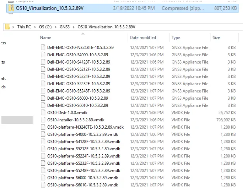243x190 pixels.
Task: Select file name OS10-platform-S5224F-10.5.3.2.89.vmdk
Action: click(x=84, y=156)
